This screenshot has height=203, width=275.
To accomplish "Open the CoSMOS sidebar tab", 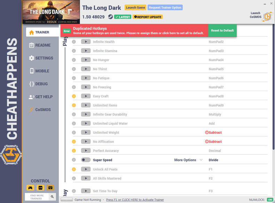I will coord(40,109).
